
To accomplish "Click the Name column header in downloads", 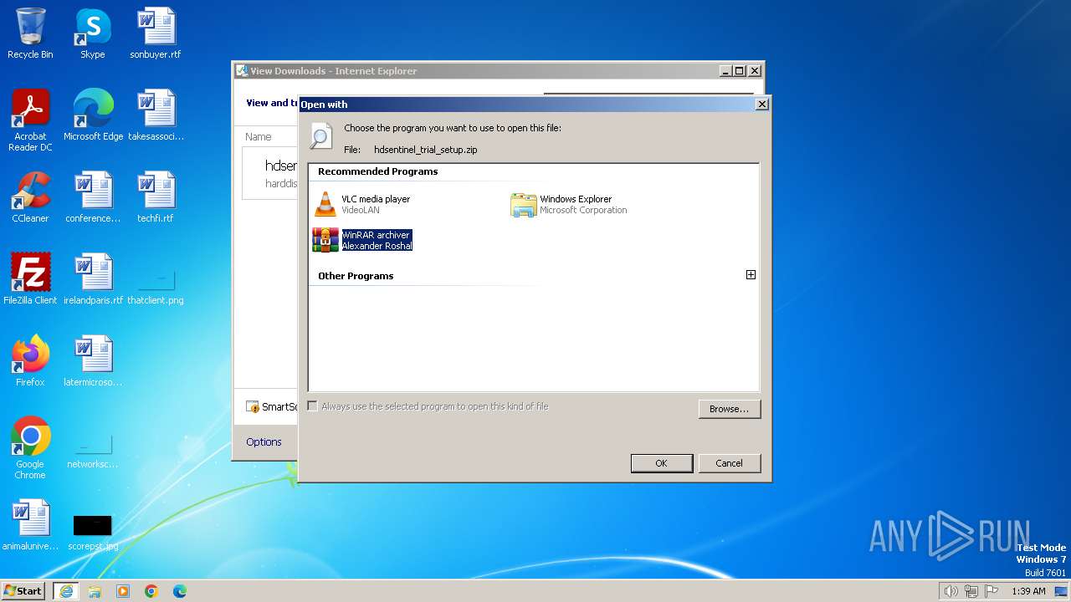I will click(259, 136).
